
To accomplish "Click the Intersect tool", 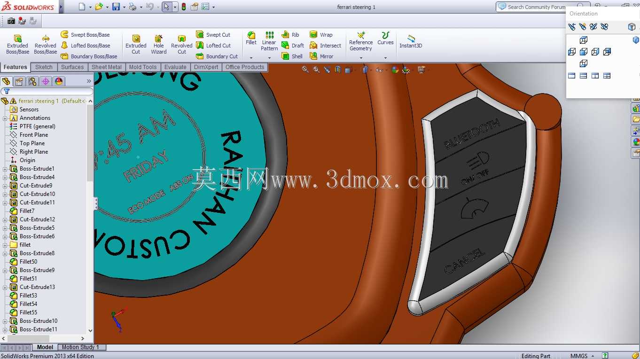I will pos(326,46).
